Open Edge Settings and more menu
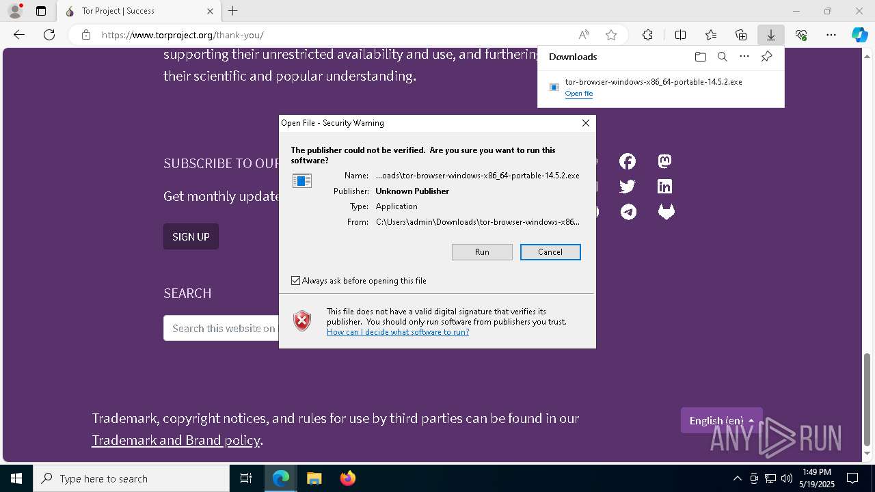This screenshot has height=492, width=875. point(831,35)
